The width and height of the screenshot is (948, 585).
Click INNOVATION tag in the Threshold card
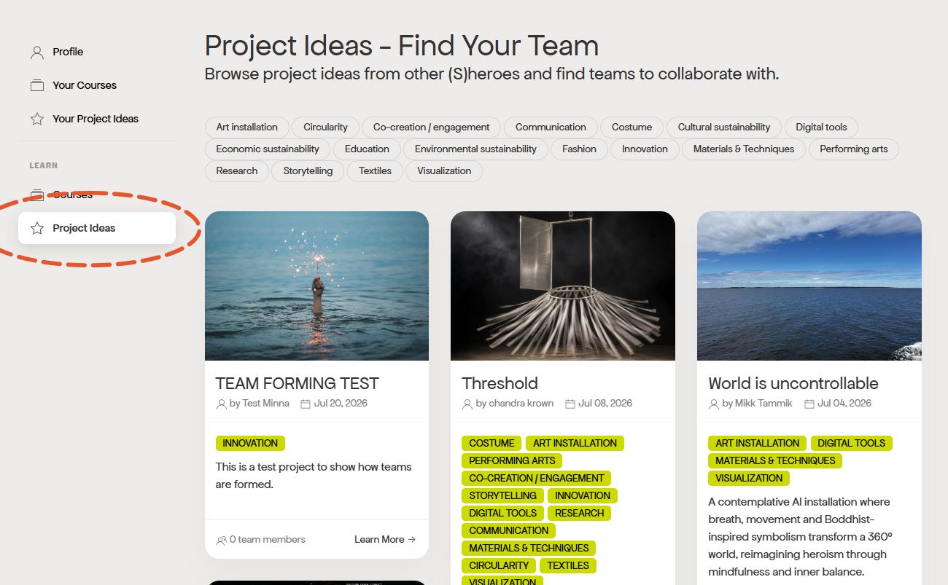(x=583, y=495)
